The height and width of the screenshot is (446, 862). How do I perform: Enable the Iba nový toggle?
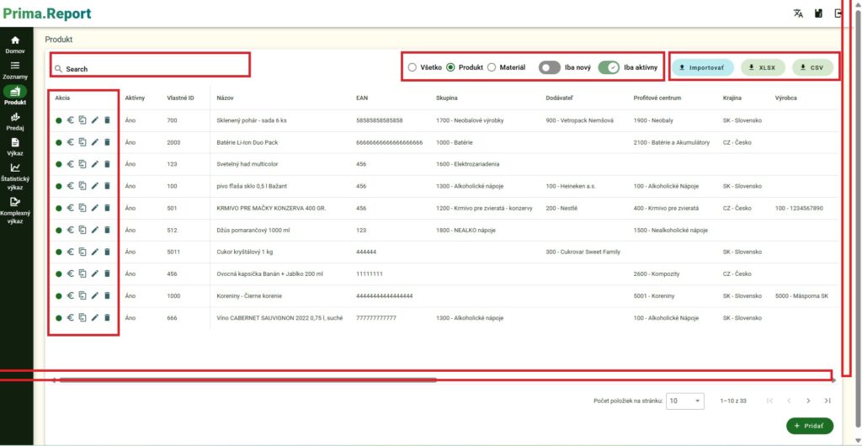550,67
